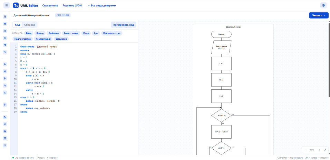Select the m = (L + R) div 2 block in flowchart
This screenshot has width=330, height=160.
[221, 132]
